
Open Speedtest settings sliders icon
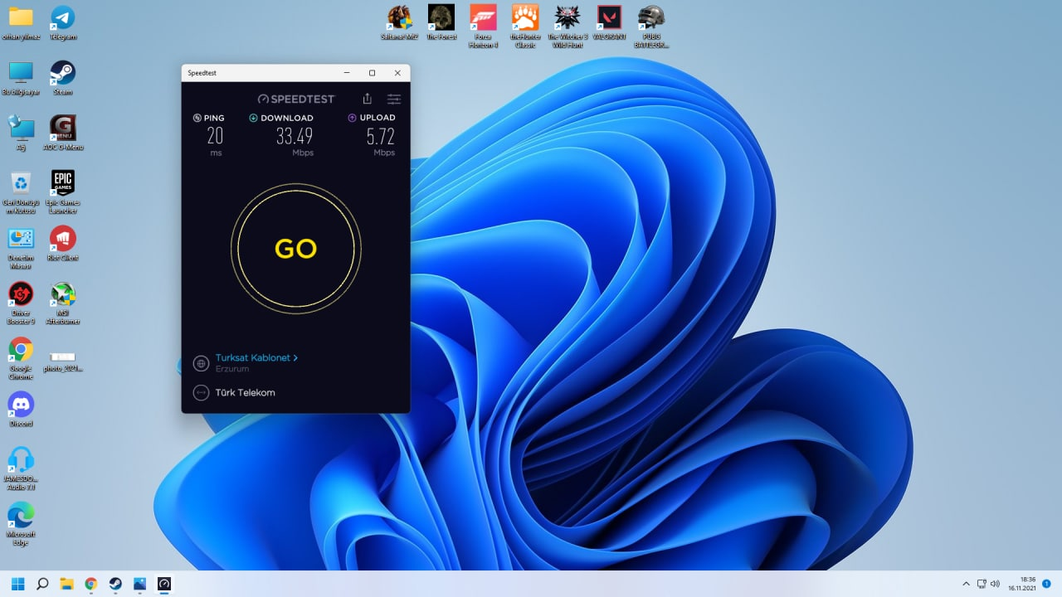394,99
